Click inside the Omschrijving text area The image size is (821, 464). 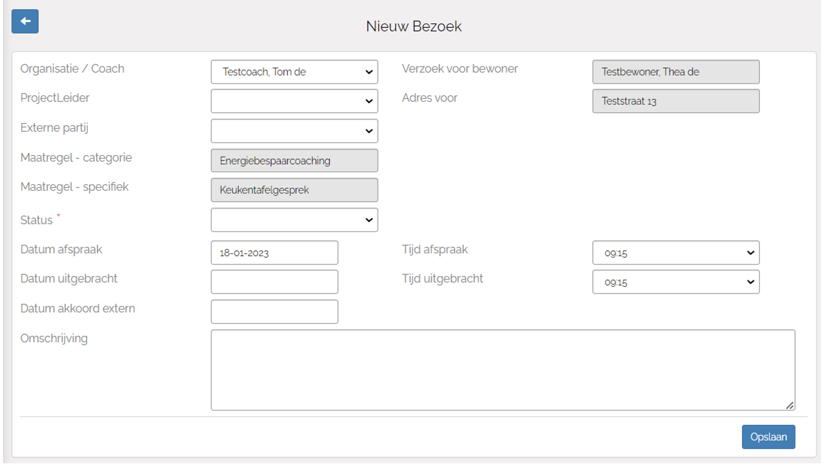point(503,370)
